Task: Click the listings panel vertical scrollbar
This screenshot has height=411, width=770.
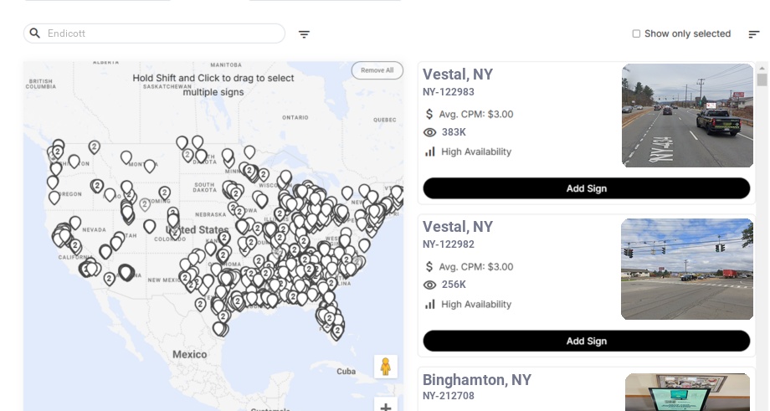Action: pos(762,234)
